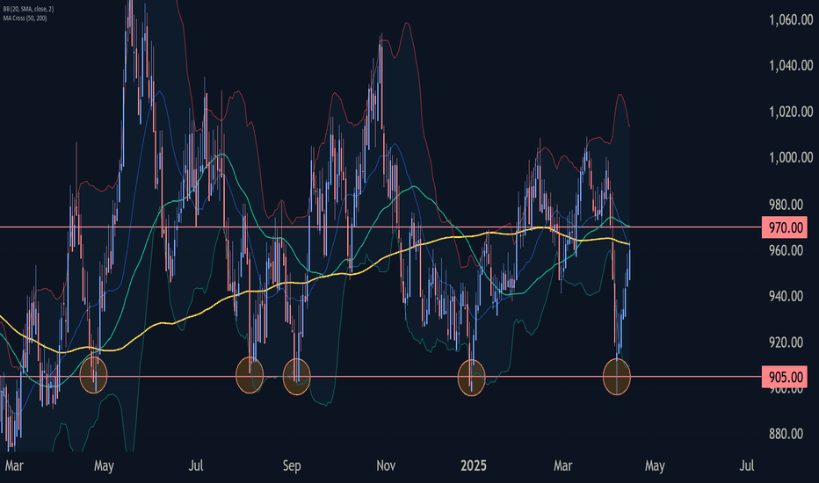The width and height of the screenshot is (819, 483).
Task: Click the Nov label on the time axis
Action: coord(386,465)
